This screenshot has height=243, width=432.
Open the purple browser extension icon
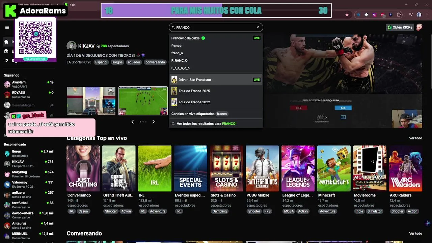[x=374, y=15]
